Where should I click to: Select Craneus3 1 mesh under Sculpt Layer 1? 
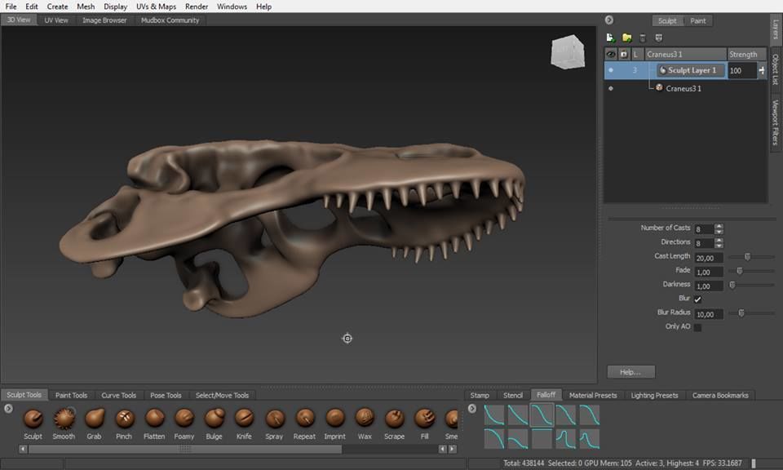683,88
